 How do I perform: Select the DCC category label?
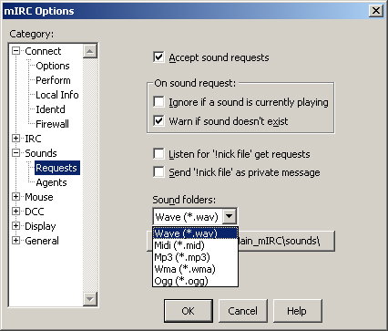pos(35,212)
